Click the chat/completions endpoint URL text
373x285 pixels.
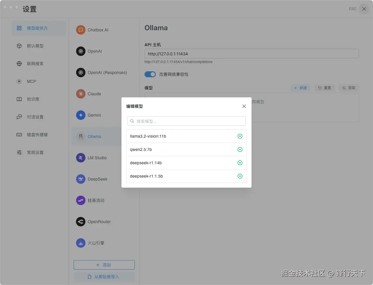pos(179,62)
